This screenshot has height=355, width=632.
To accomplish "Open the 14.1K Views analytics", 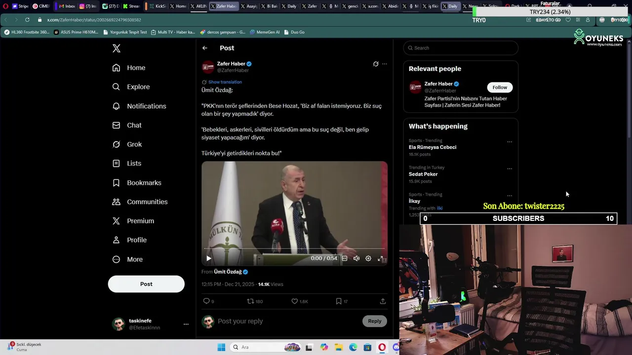I will [271, 284].
